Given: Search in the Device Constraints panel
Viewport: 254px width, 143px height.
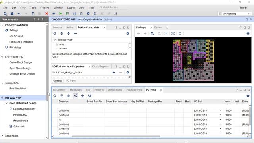Looking at the screenshot, I should point(55,33).
